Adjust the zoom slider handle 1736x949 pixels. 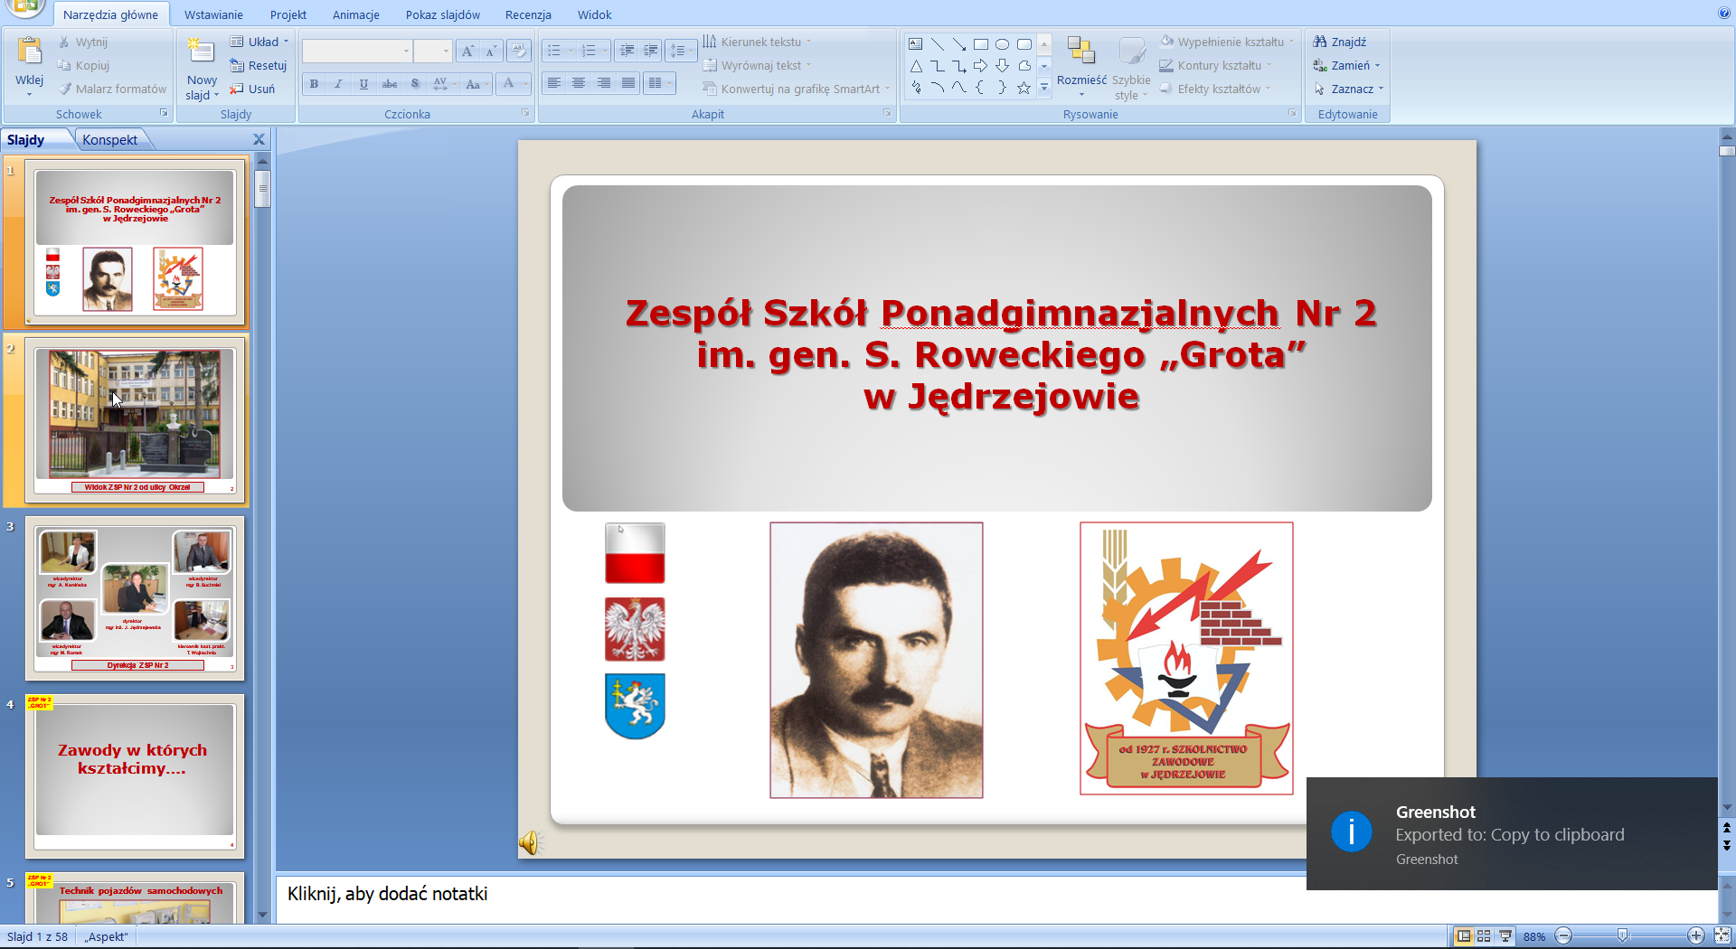pos(1623,936)
